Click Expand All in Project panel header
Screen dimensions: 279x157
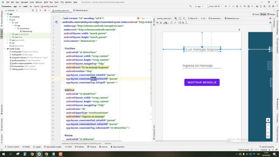pos(37,10)
